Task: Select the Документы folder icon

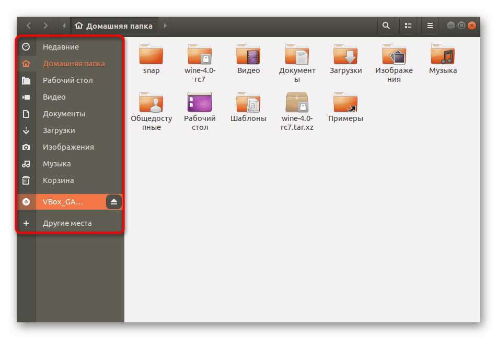Action: click(x=297, y=54)
